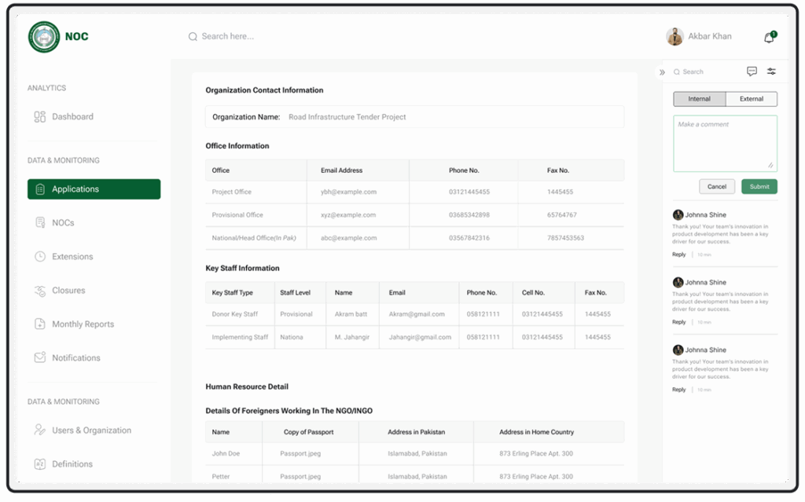Image resolution: width=805 pixels, height=502 pixels.
Task: Switch comments to External
Action: (x=751, y=99)
